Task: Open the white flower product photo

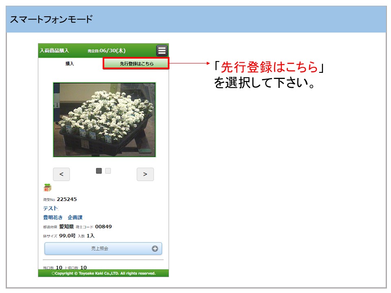Action: 104,120
